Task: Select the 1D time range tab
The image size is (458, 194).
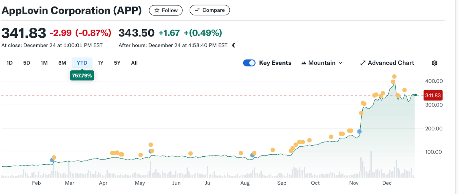Action: [9, 63]
